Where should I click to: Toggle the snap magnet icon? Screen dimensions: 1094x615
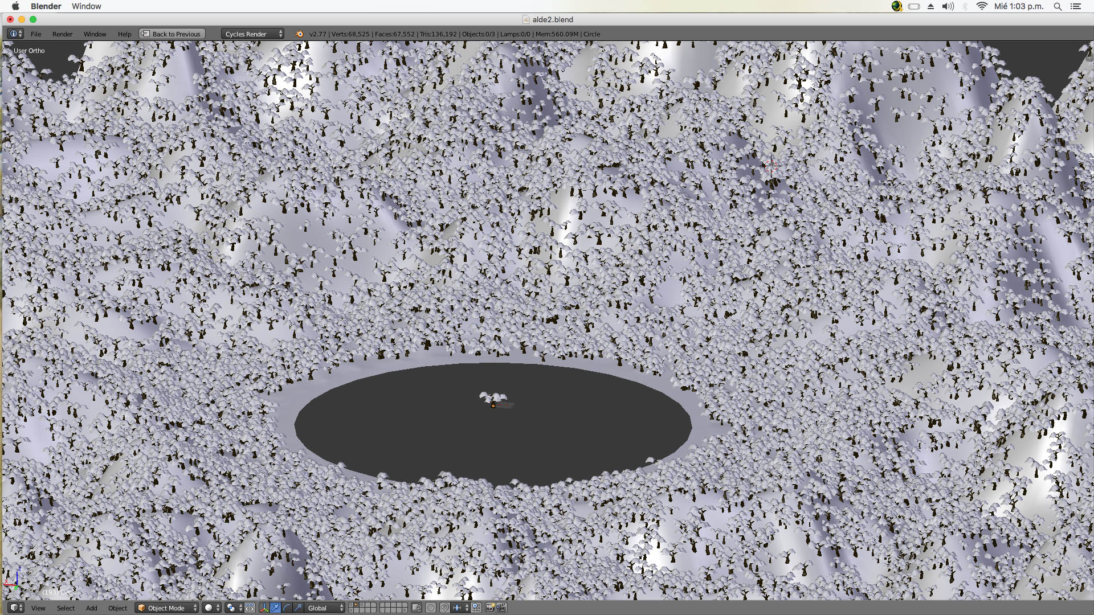coord(444,608)
